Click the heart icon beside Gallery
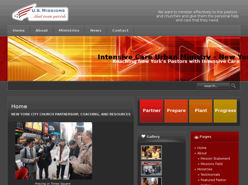Screen dimensions: 248x185 click(x=143, y=136)
